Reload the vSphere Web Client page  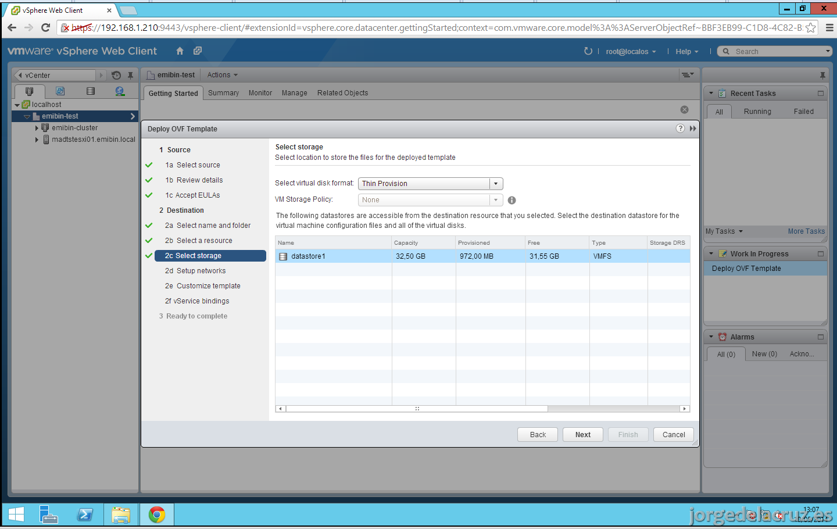46,27
